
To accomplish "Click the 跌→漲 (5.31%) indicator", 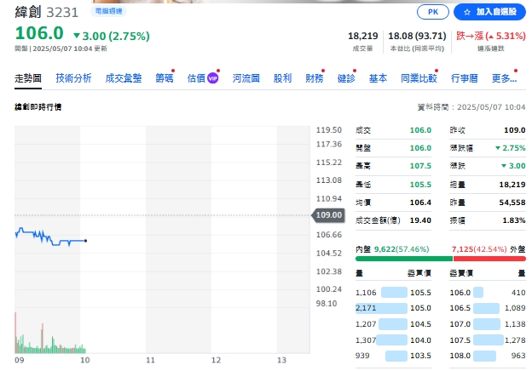I will 490,36.
